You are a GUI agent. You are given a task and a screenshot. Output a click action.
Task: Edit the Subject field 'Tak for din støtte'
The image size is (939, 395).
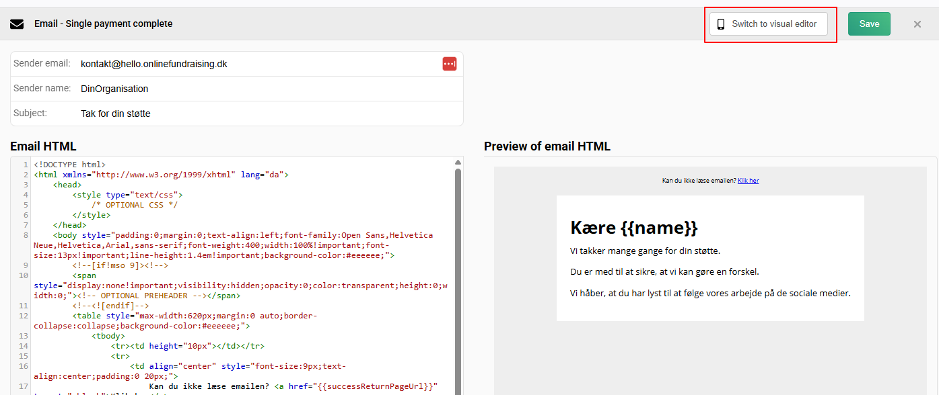pos(269,114)
